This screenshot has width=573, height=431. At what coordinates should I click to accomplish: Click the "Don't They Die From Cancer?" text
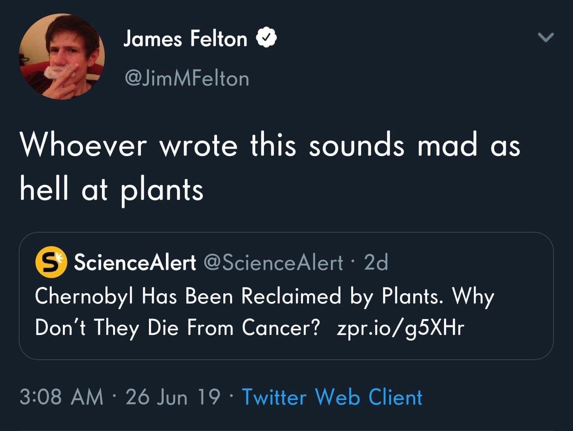(178, 328)
